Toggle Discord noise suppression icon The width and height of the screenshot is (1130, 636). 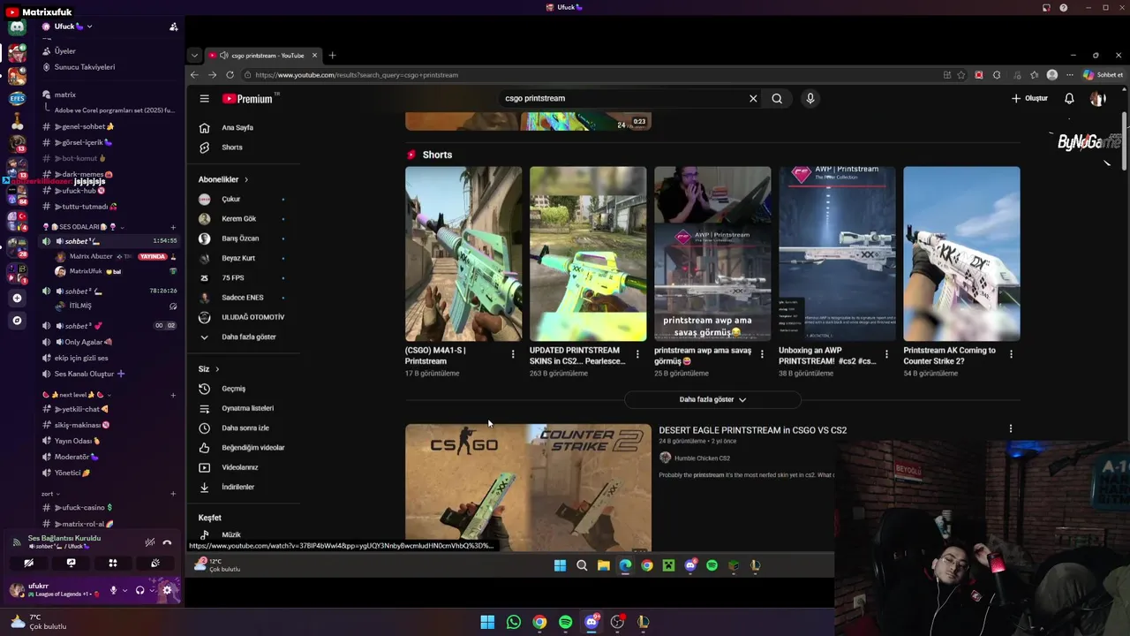pos(150,542)
